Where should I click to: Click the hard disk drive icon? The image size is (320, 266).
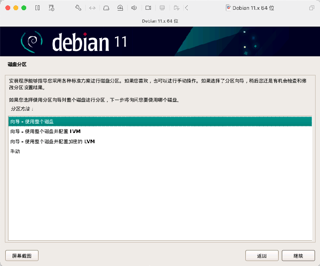106,8
